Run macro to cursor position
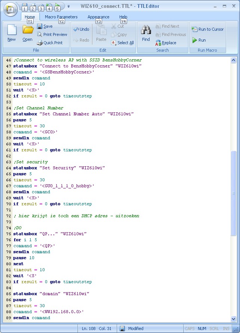240x333 pixels. point(207,29)
